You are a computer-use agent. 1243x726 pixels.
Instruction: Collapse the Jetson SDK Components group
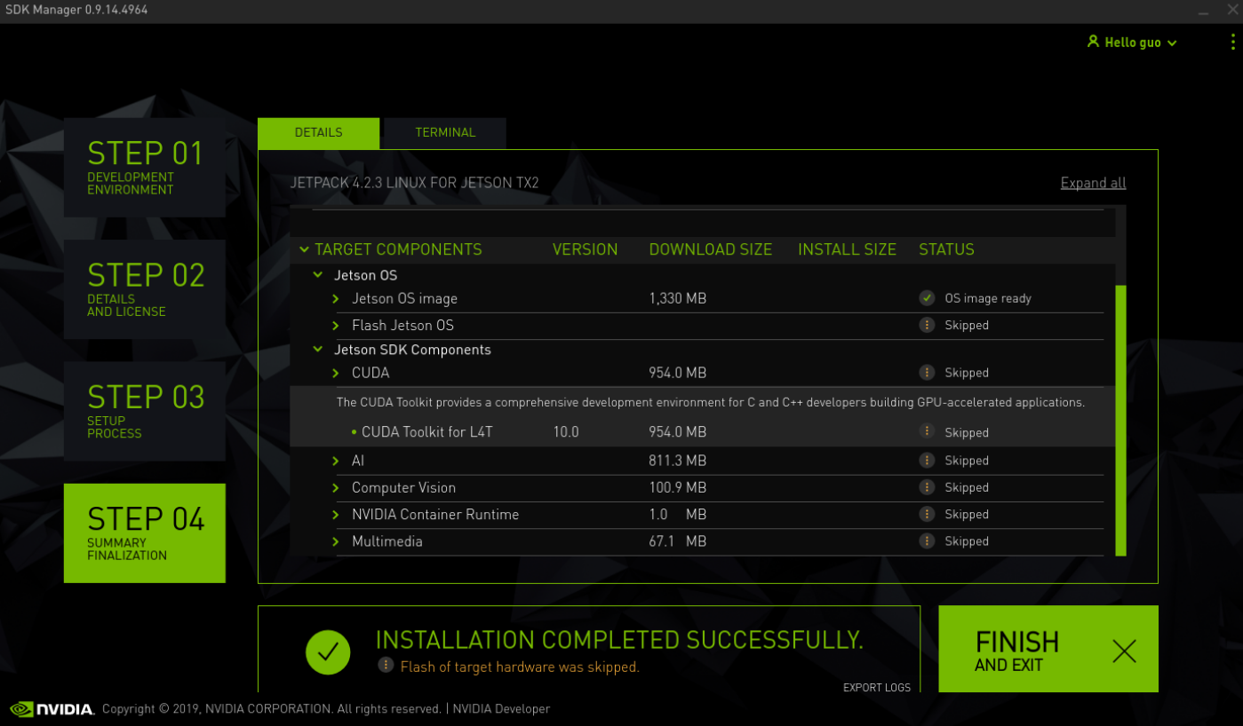(x=317, y=350)
